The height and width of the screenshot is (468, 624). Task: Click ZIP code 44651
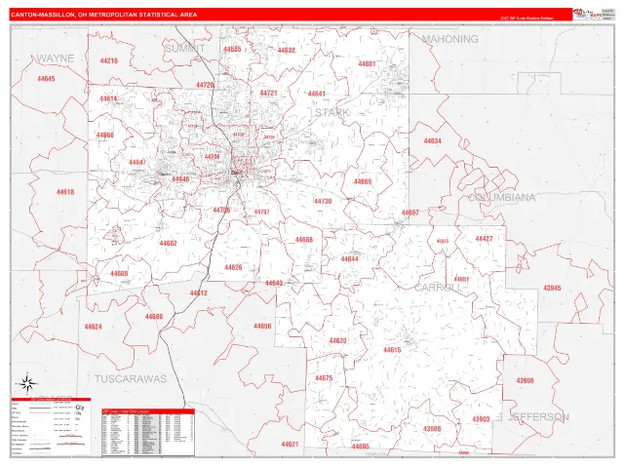[x=461, y=280]
